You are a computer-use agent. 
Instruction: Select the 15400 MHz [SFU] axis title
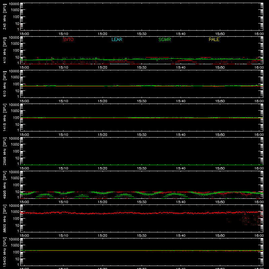(4, 252)
